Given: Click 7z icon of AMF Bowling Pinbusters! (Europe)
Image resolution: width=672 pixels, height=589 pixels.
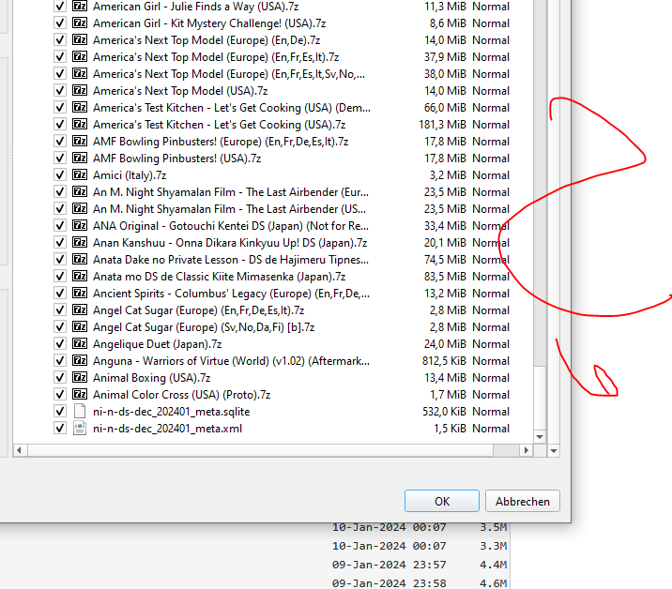Looking at the screenshot, I should coord(80,141).
